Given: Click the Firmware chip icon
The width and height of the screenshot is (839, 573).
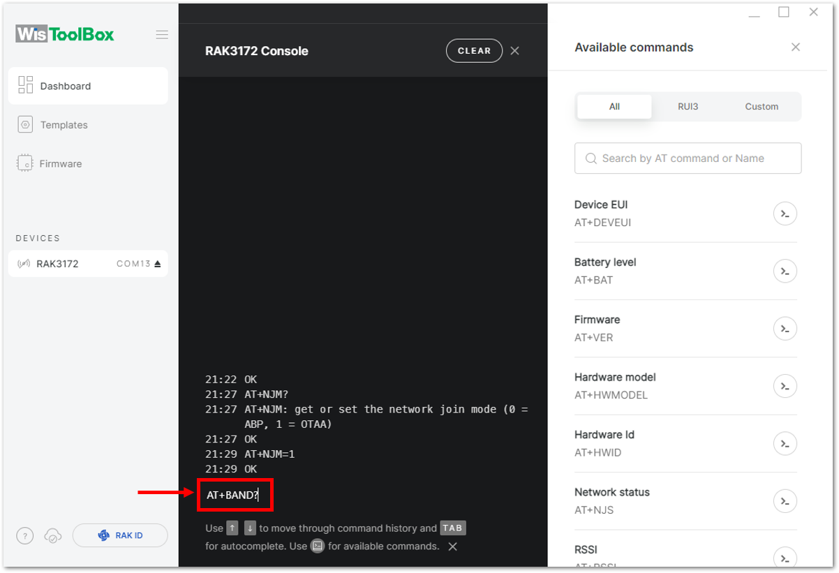Looking at the screenshot, I should (x=25, y=164).
